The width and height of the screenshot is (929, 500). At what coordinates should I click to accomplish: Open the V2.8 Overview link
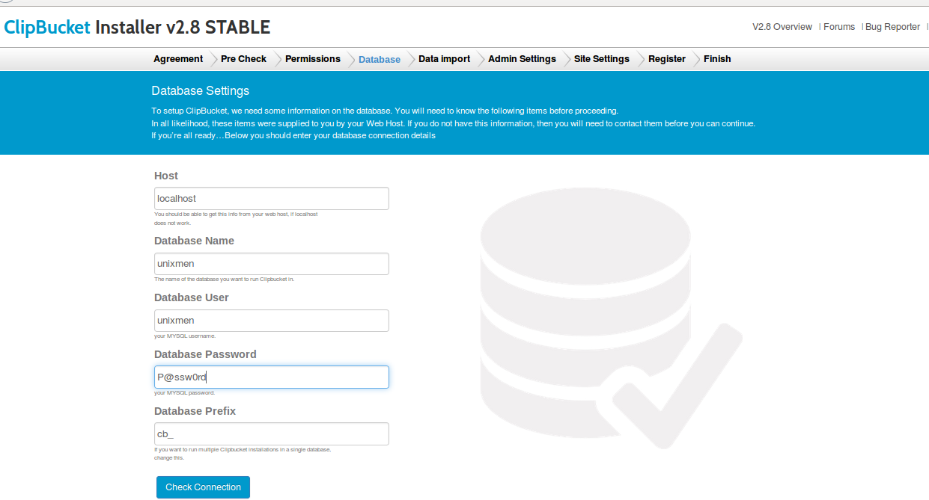click(782, 27)
